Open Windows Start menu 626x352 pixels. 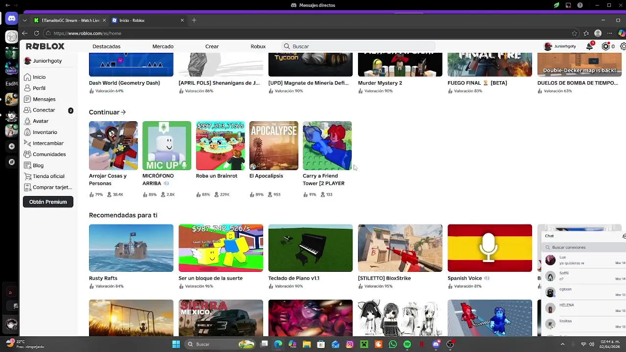pos(176,344)
